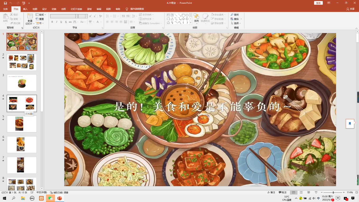This screenshot has height=202, width=359.
Task: Click the clear all formatting icon
Action: point(100,16)
